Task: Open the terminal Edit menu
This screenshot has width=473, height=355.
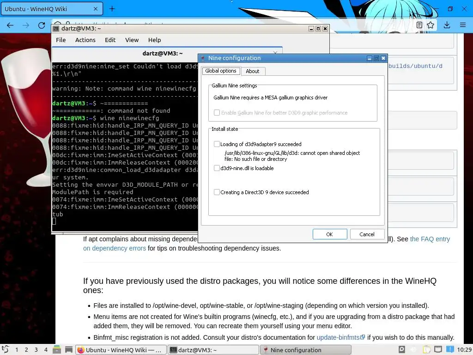Action: (110, 40)
